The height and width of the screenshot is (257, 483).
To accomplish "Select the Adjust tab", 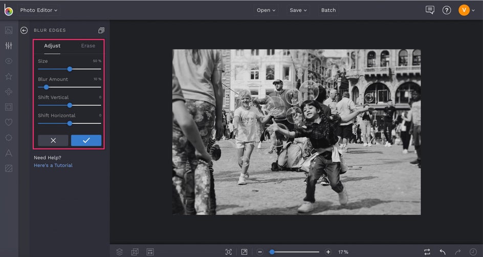I will tap(52, 46).
